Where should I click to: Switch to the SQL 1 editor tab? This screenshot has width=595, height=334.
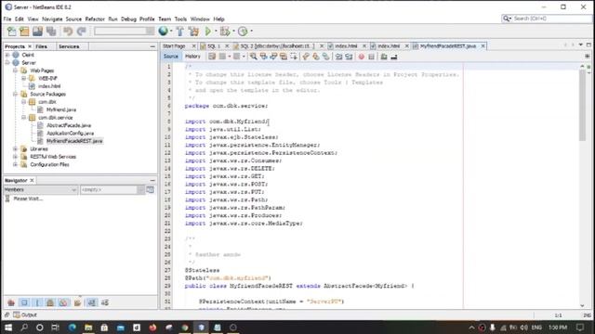(x=214, y=45)
